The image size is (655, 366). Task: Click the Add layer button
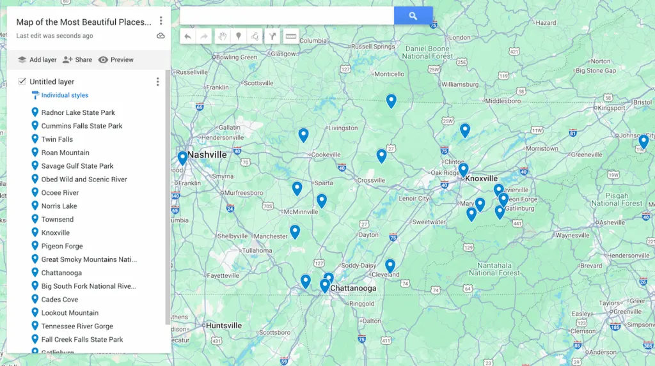(36, 59)
